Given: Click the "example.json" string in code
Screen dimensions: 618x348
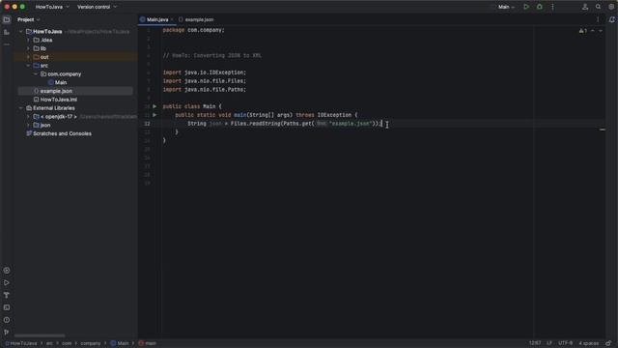Looking at the screenshot, I should coord(351,124).
